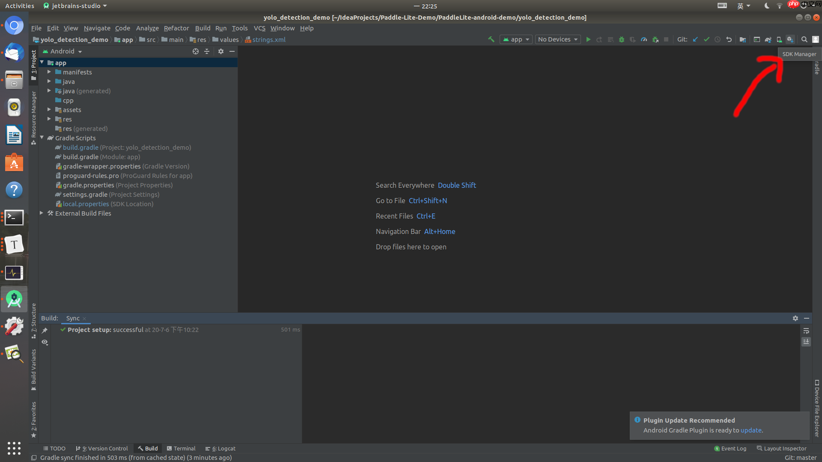Toggle pin tab in Build panel
822x462 pixels.
(45, 330)
